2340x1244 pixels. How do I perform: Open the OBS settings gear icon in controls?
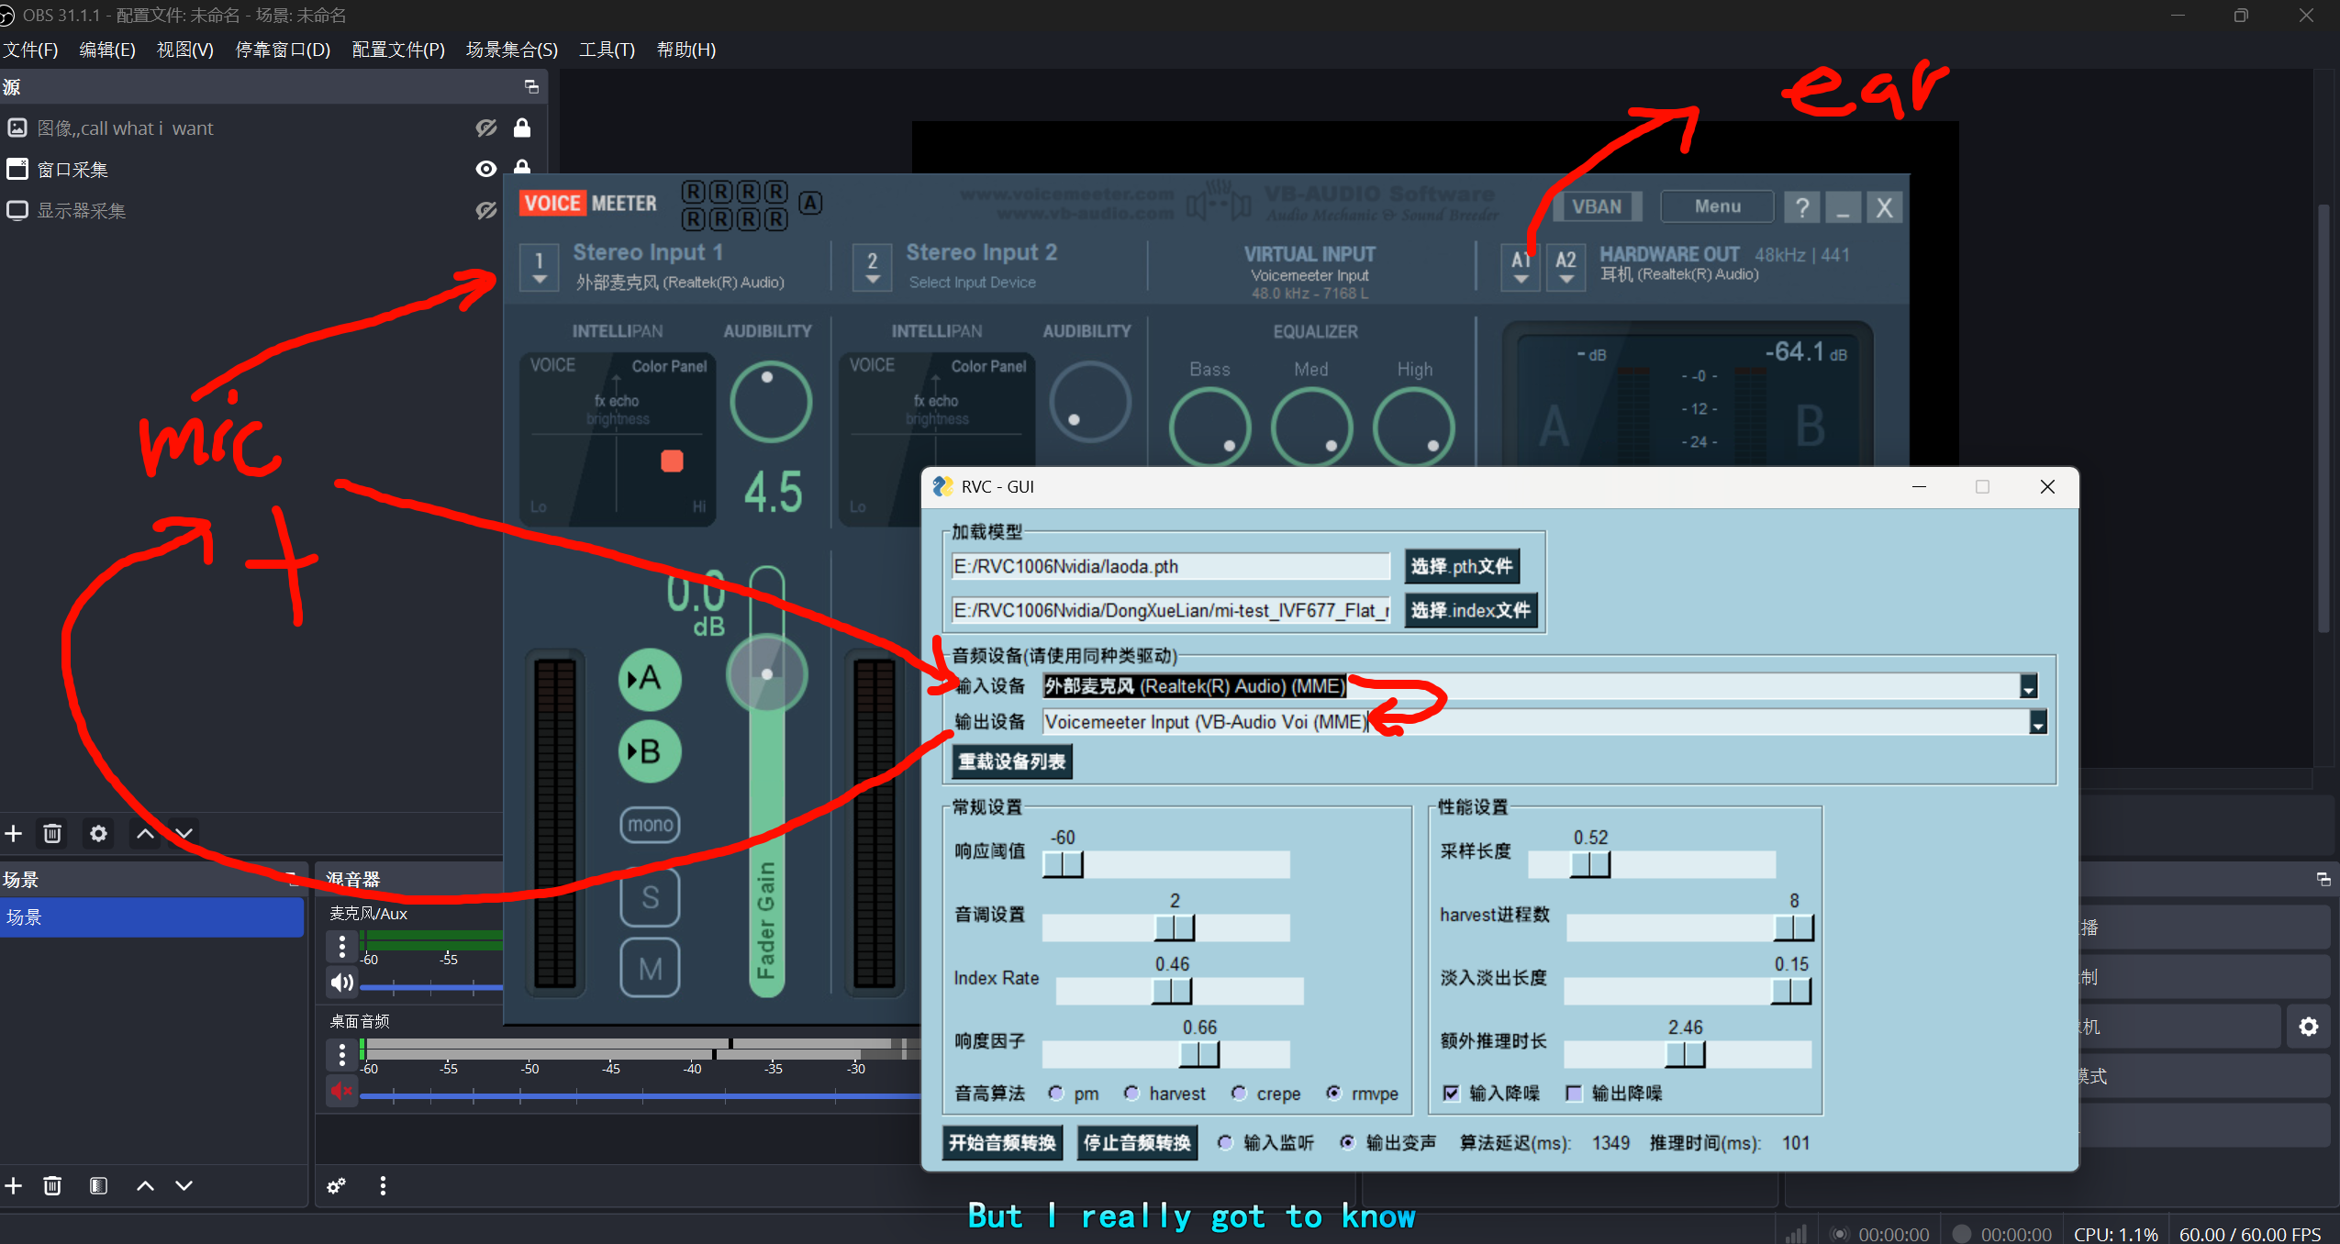[x=2309, y=1027]
